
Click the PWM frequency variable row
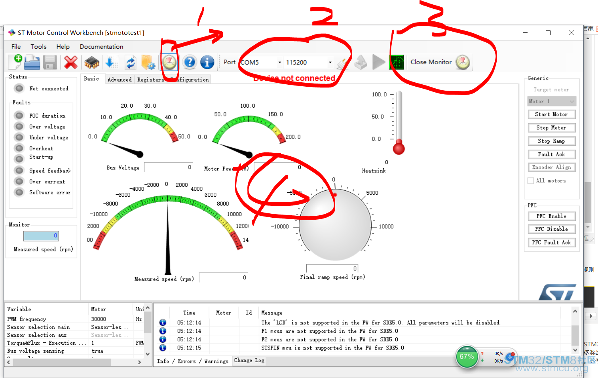pos(75,319)
